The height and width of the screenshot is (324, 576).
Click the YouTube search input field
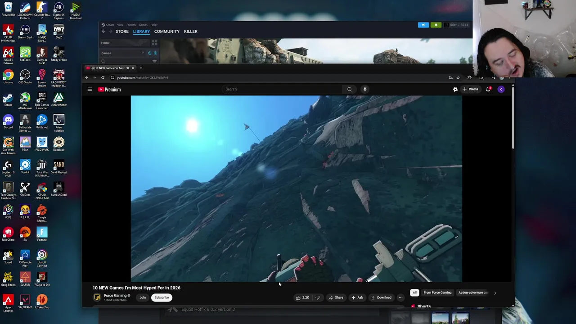pos(283,89)
